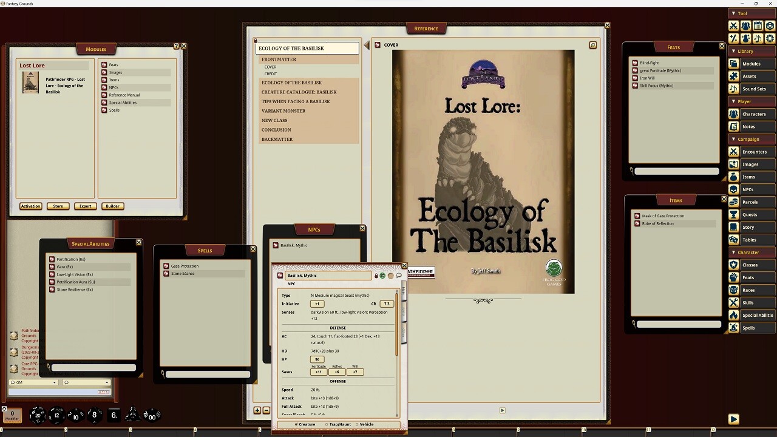The width and height of the screenshot is (777, 437).
Task: Open the Encounters sidebar panel
Action: tap(753, 152)
